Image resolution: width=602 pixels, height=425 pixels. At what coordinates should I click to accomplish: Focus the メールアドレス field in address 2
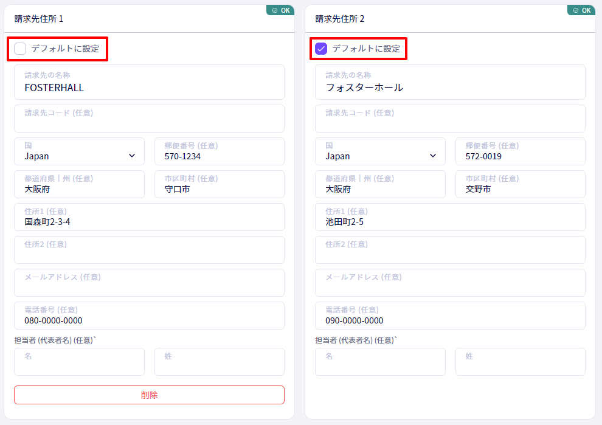click(x=451, y=283)
